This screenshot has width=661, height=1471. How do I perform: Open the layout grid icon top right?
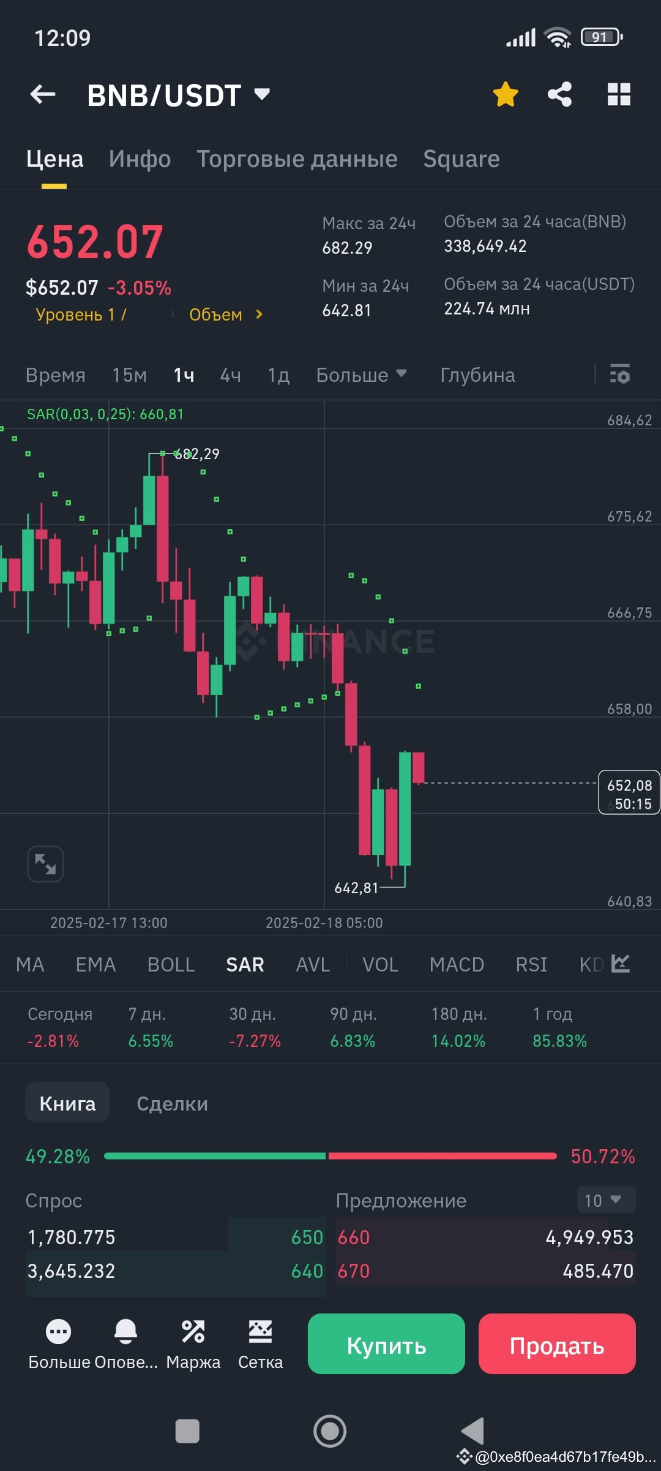[620, 94]
